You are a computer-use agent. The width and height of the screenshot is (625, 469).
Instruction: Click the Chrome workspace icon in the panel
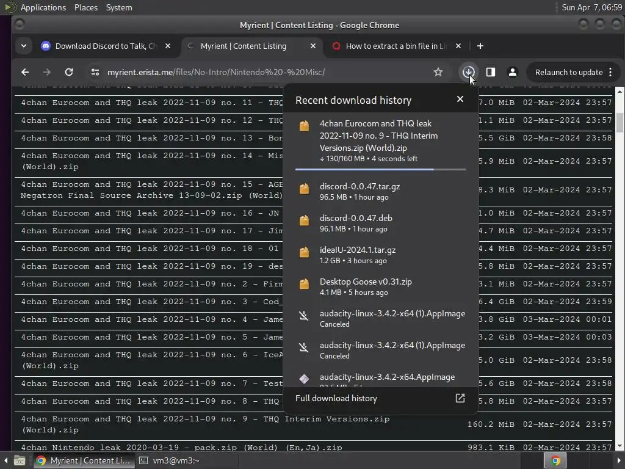coord(555,460)
